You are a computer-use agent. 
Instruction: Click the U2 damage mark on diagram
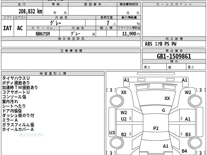124,119
